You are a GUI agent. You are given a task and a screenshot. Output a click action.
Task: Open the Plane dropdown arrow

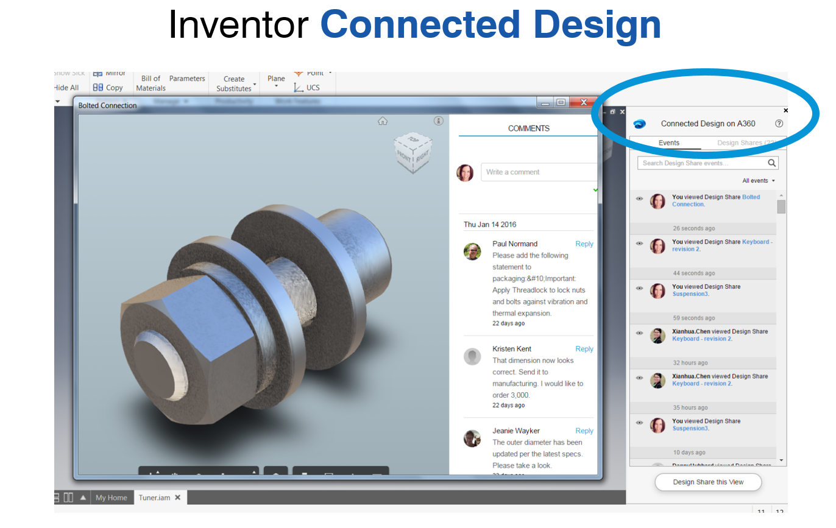click(x=275, y=85)
